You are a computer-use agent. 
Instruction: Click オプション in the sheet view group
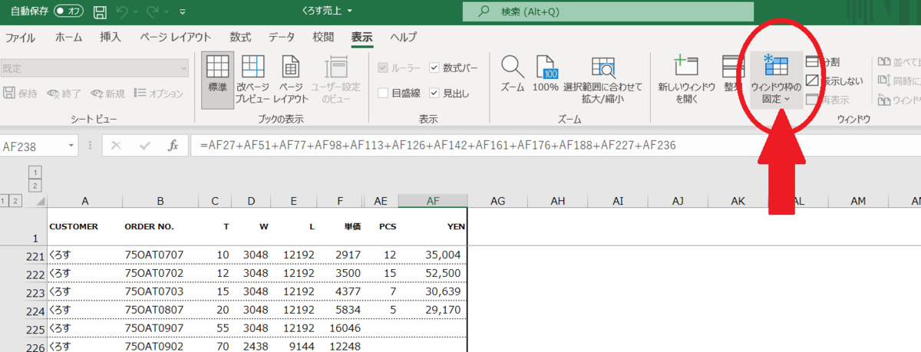pos(158,94)
